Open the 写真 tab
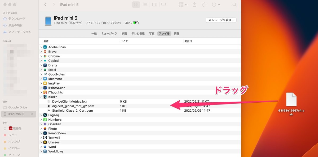This screenshot has height=157, width=318. 152,34
